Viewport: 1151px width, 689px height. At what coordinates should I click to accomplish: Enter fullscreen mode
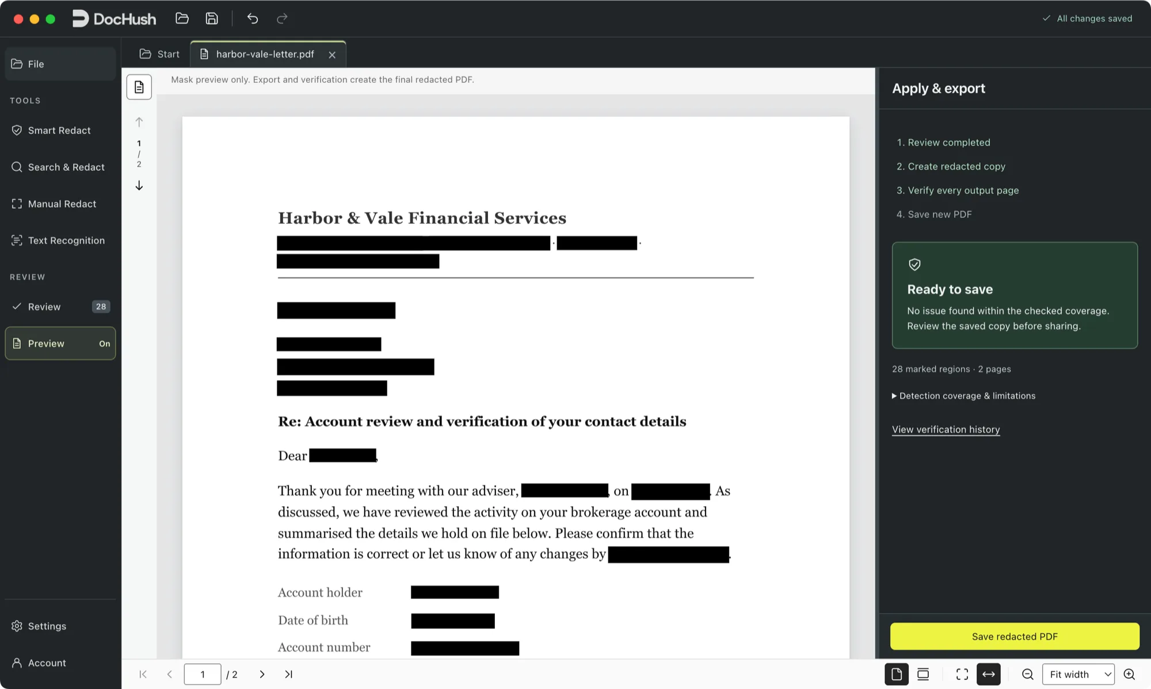coord(962,674)
